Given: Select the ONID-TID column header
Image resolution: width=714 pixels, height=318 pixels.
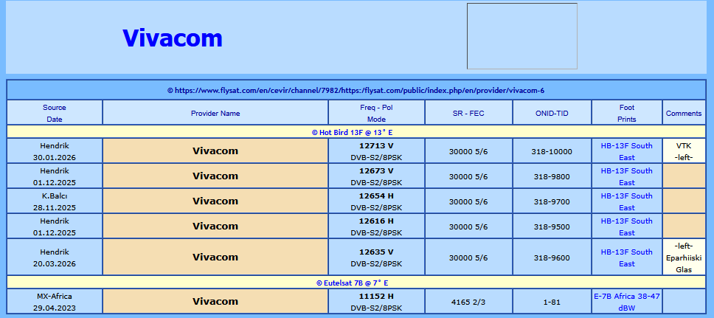Looking at the screenshot, I should pos(552,113).
